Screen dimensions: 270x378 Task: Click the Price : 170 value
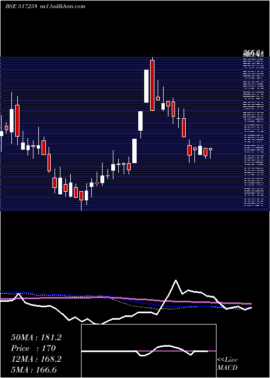click(x=33, y=348)
